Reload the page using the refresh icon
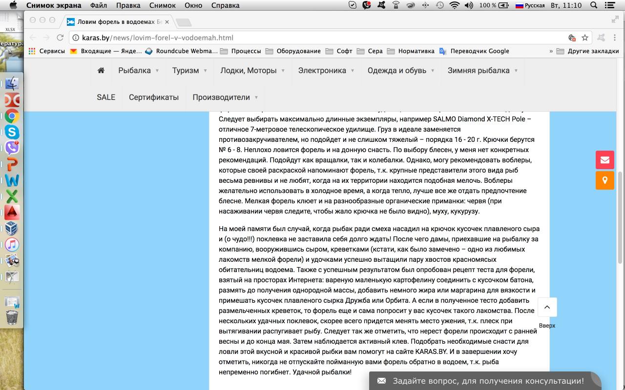Viewport: 625px width, 390px height. (x=60, y=38)
